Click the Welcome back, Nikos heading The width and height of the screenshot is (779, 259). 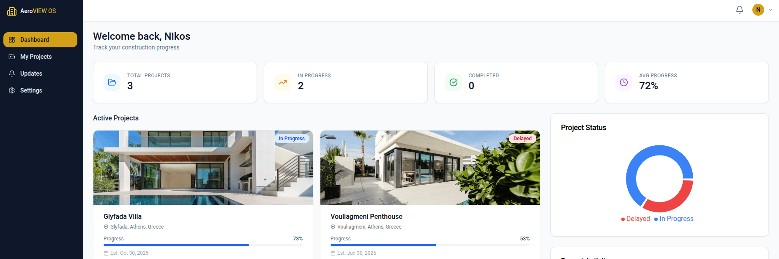(x=142, y=36)
